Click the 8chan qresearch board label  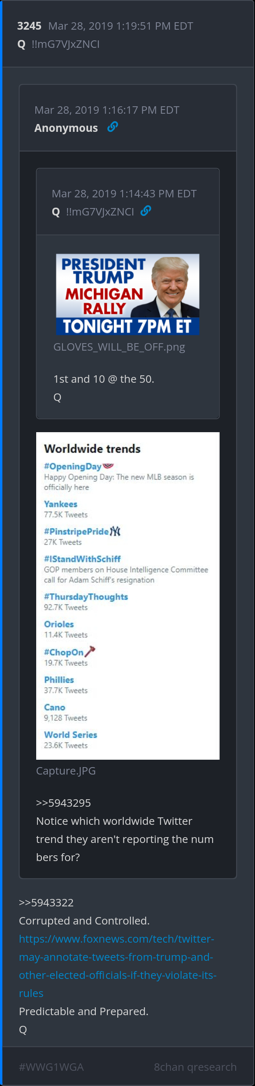tap(195, 1067)
